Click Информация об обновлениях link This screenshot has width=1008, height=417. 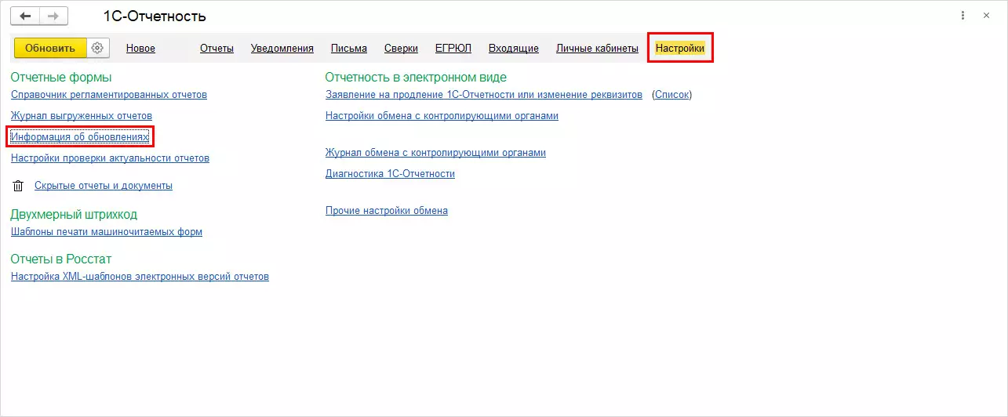(79, 137)
